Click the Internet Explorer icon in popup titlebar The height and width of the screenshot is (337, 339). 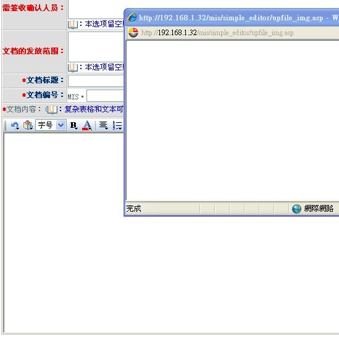coord(132,17)
